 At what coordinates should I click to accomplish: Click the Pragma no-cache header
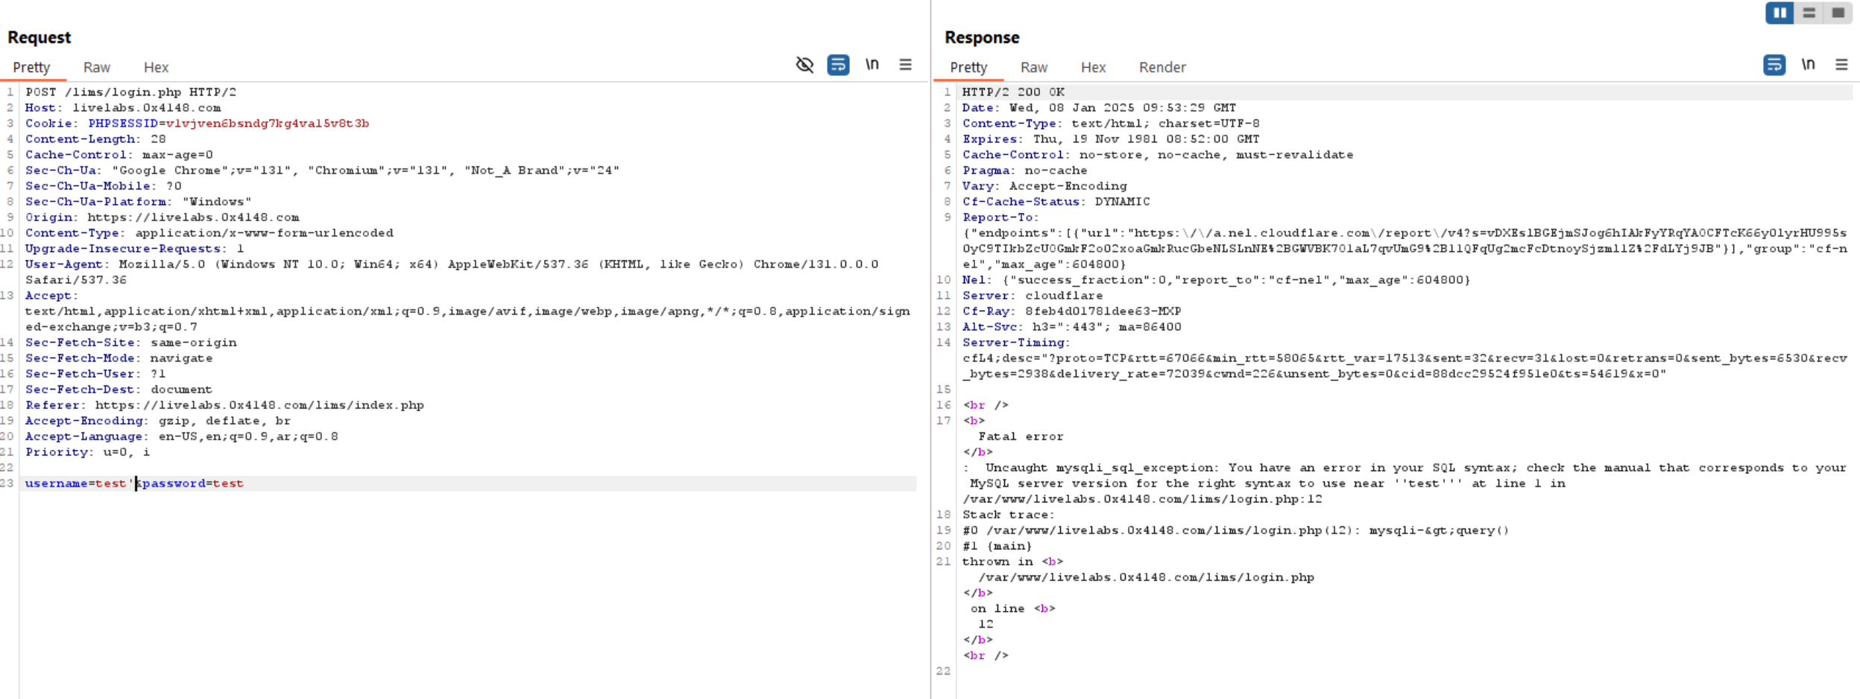tap(1024, 171)
